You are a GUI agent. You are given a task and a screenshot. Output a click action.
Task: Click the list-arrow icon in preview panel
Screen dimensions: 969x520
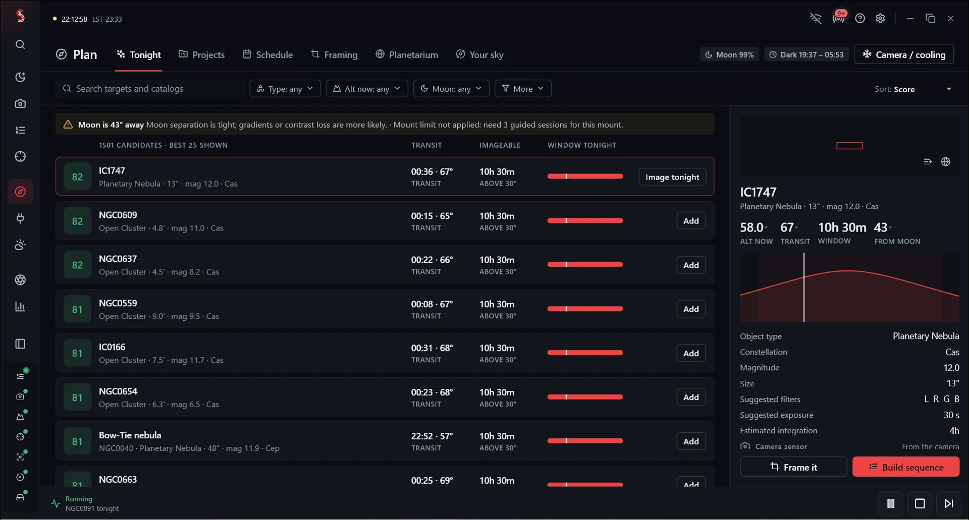(x=928, y=162)
